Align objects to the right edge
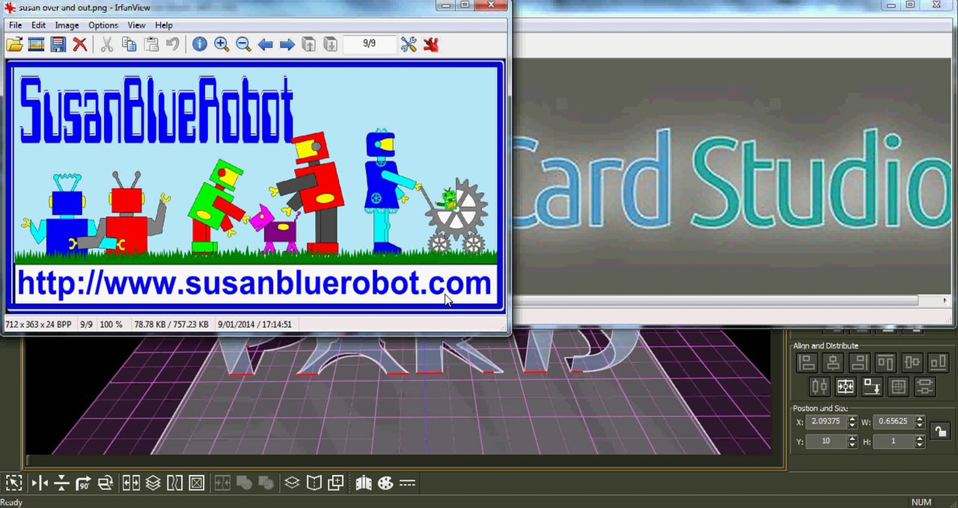This screenshot has height=508, width=958. [x=859, y=363]
